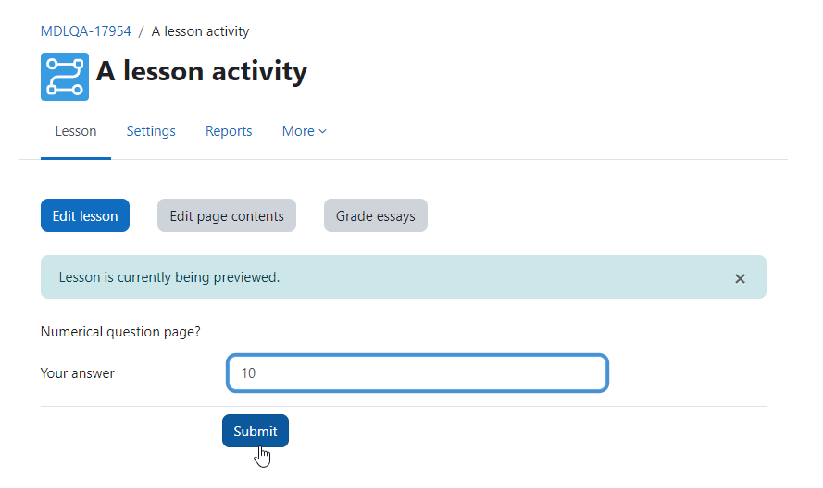Click the value 10 in answer box

point(248,373)
